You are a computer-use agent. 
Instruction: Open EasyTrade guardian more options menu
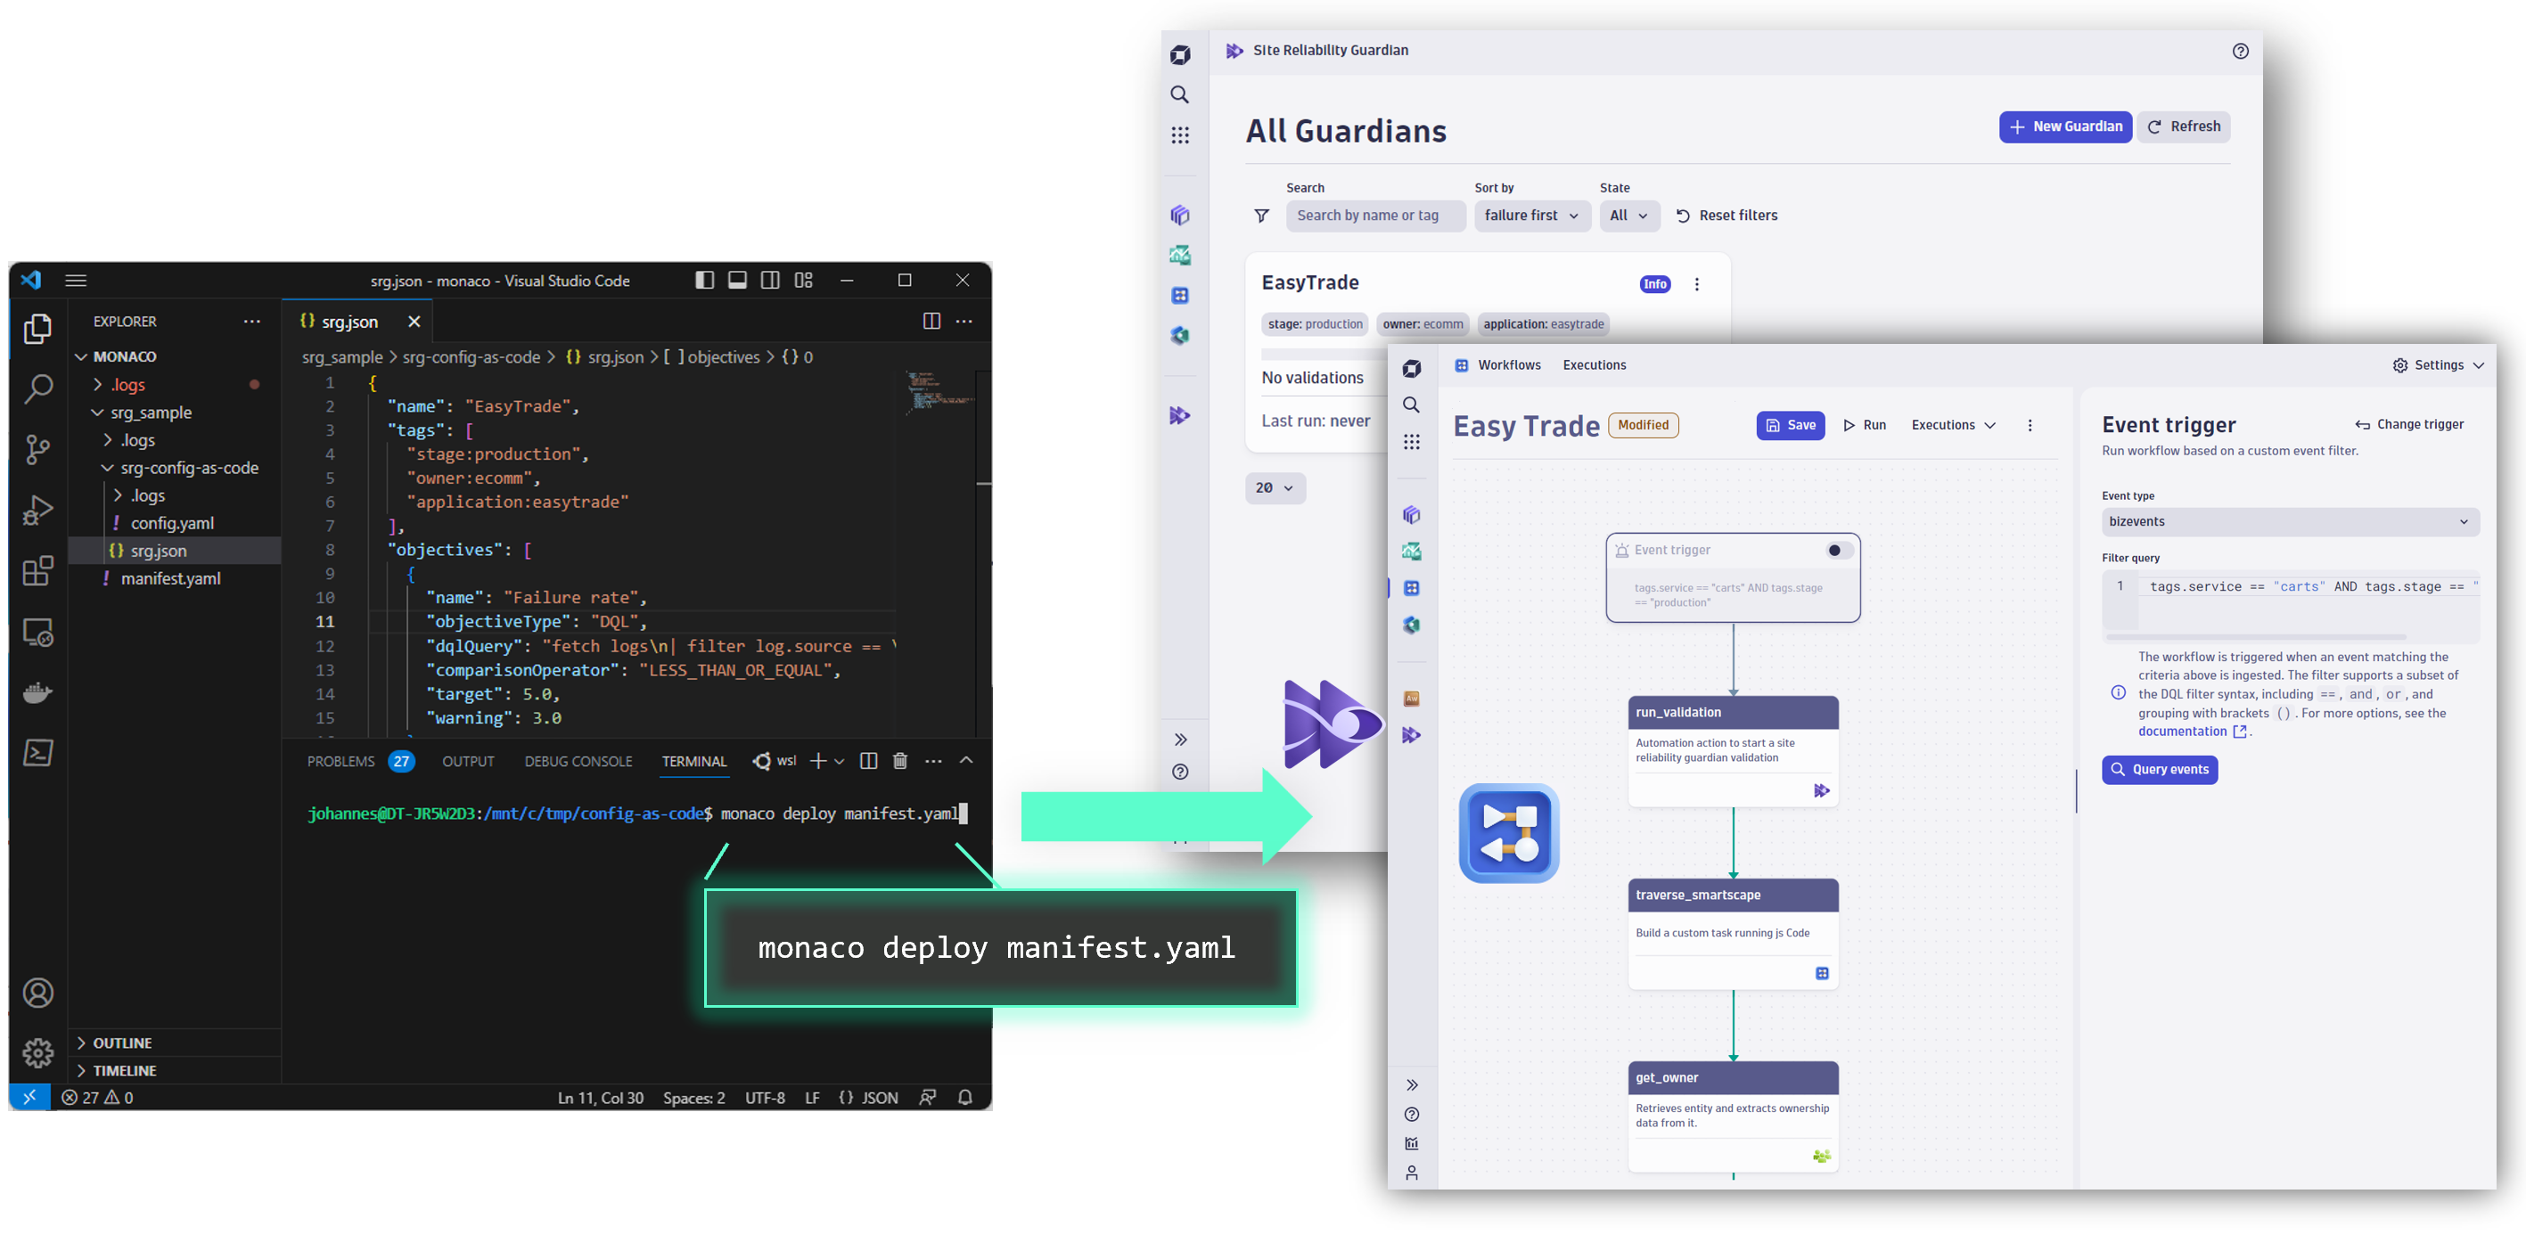click(x=1696, y=284)
